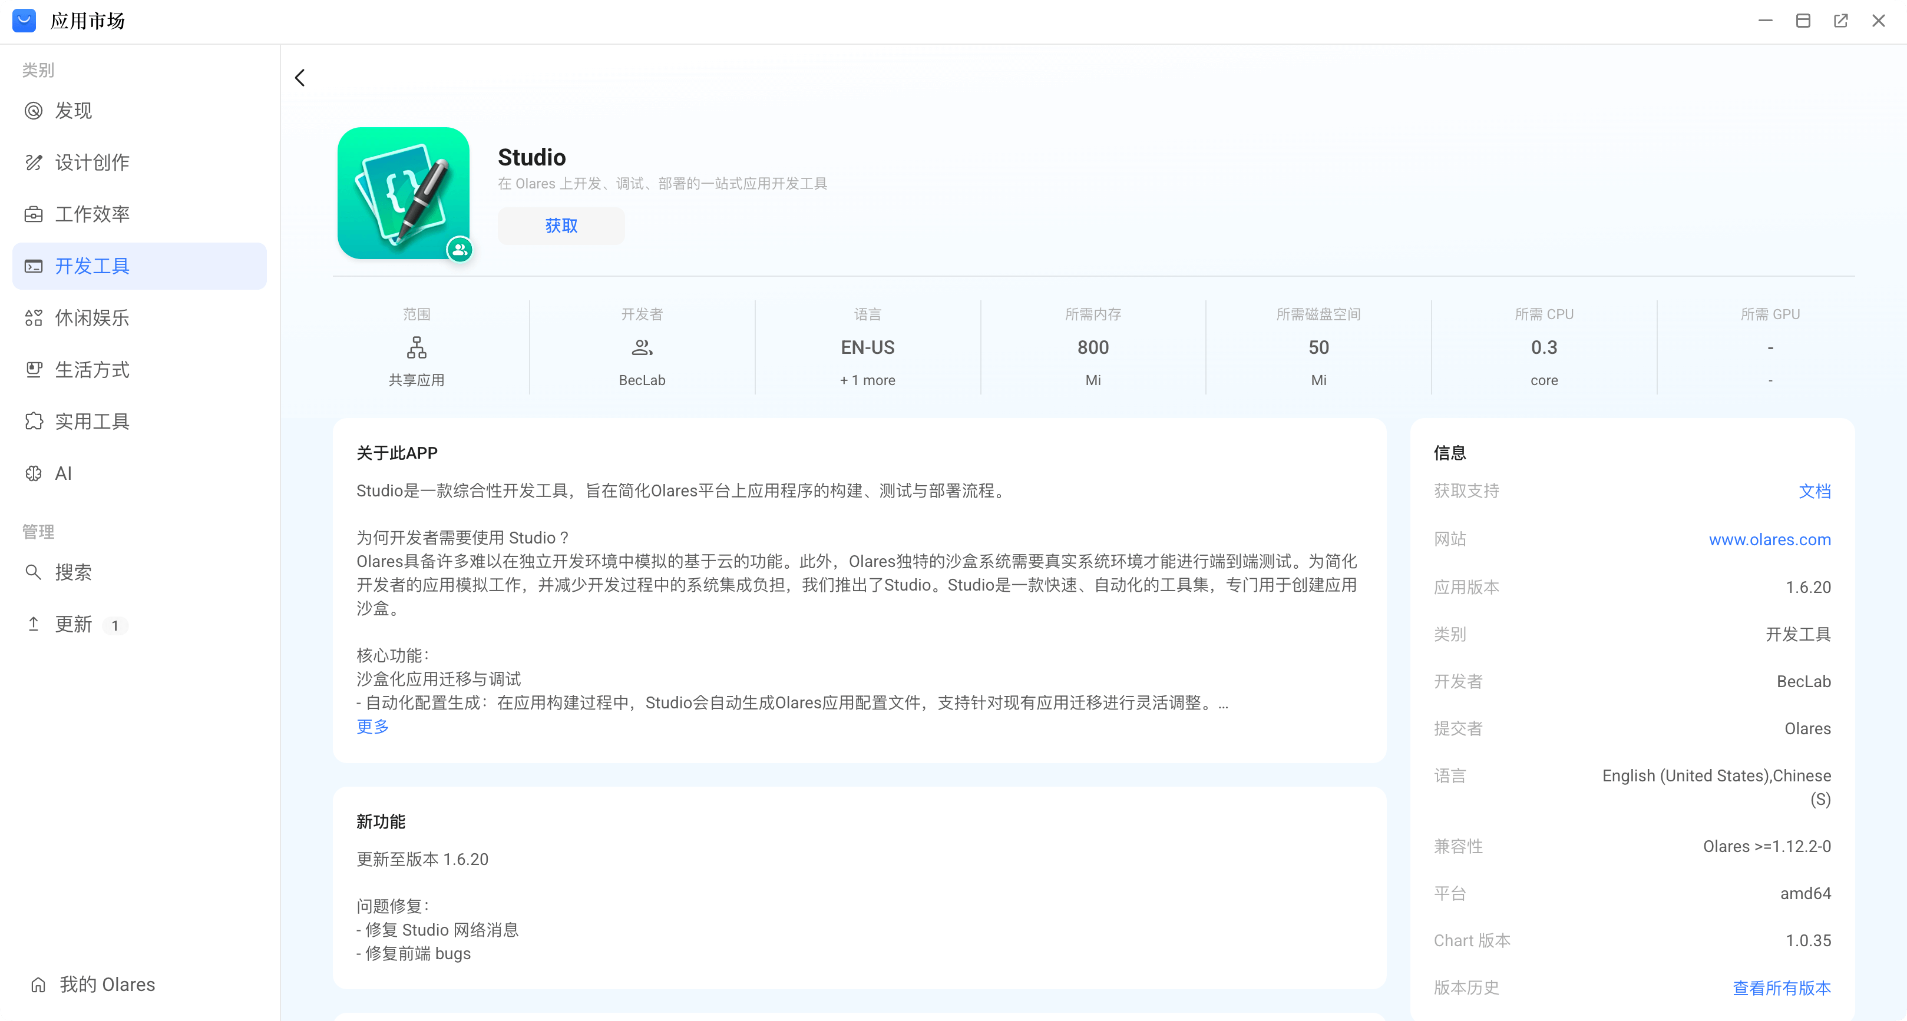Screen dimensions: 1907x1021
Task: Go to 我的 Olares home
Action: (x=107, y=984)
